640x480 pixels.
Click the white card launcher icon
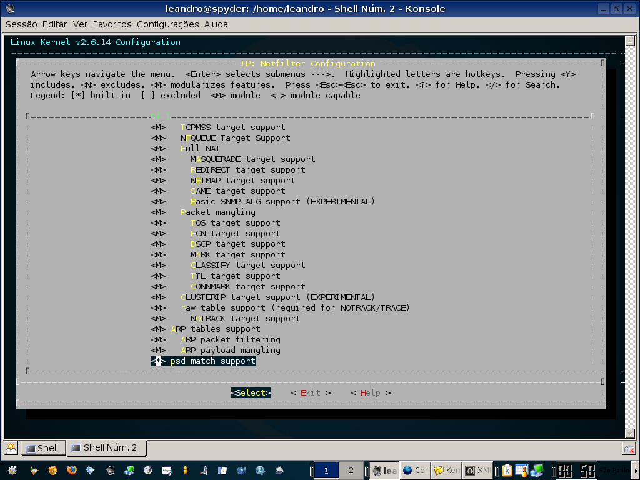click(x=166, y=471)
